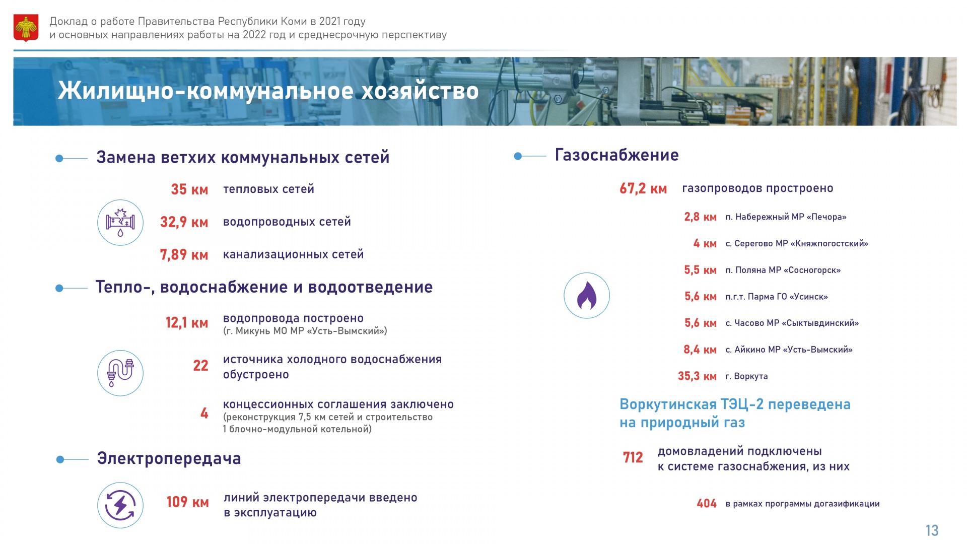967x544 pixels.
Task: Click the Жилищно-коммунальное хозяйство banner title
Action: click(268, 91)
